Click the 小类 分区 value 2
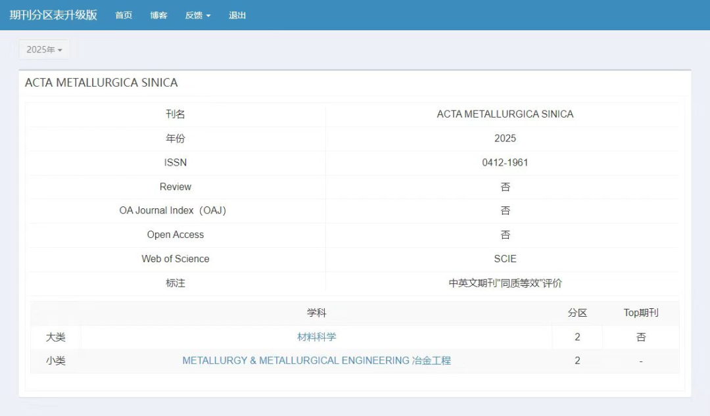Screen dimensions: 710x416 pos(577,361)
